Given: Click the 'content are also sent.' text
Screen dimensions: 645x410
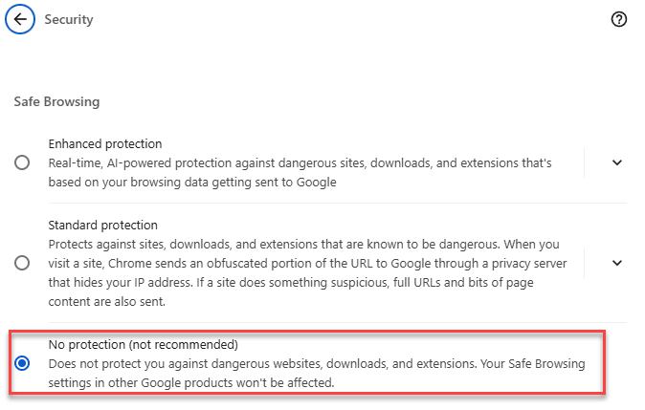Looking at the screenshot, I should click(x=107, y=302).
